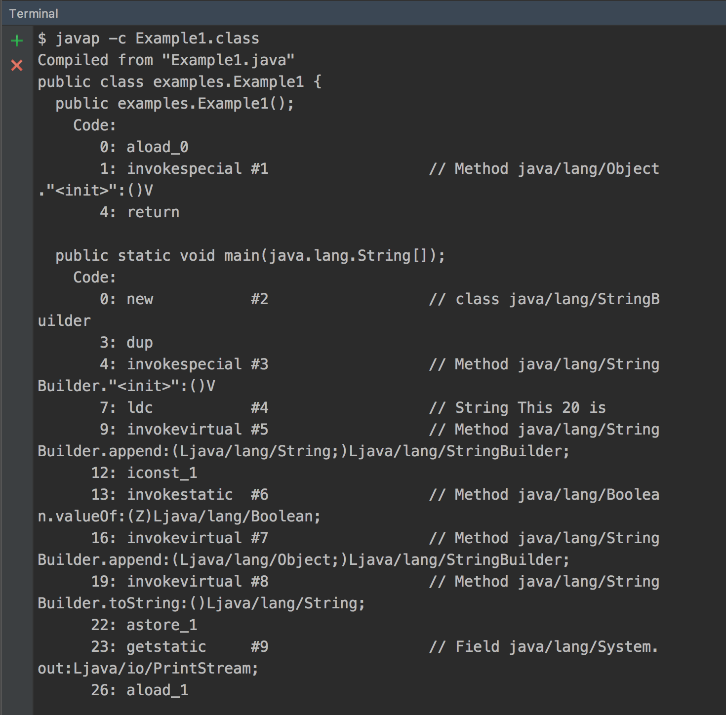Click the 'public class examples.Example1 {' line

tap(179, 82)
